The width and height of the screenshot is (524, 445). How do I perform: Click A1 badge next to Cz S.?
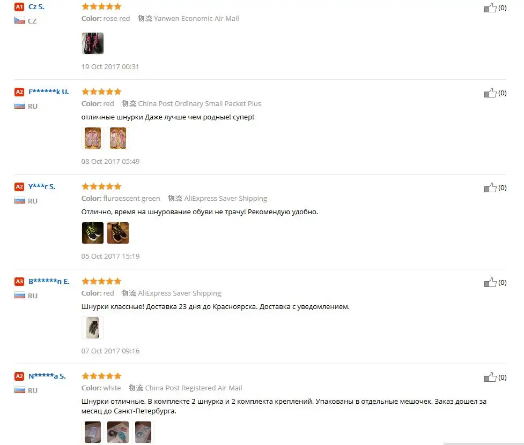click(x=19, y=6)
